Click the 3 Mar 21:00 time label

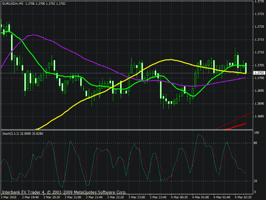73,197
